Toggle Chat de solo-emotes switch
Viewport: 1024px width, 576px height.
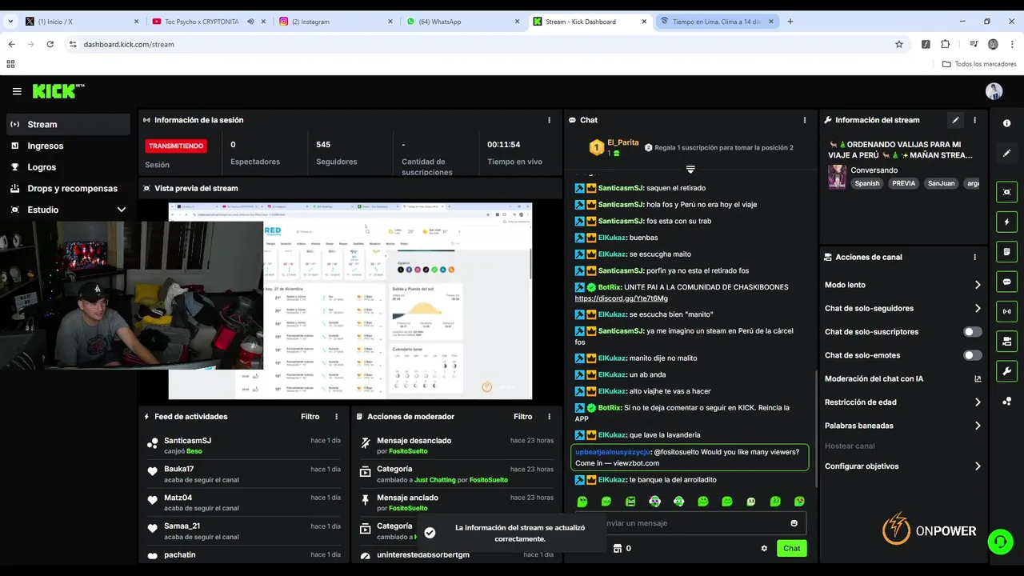point(972,355)
